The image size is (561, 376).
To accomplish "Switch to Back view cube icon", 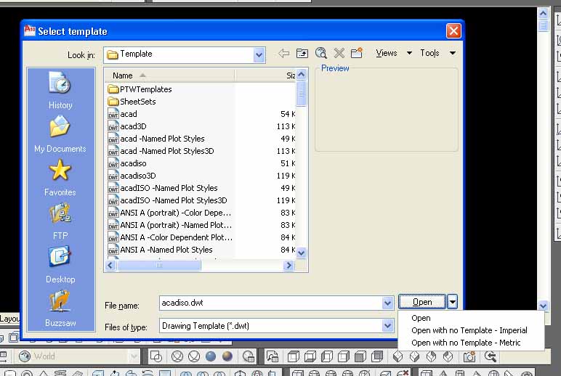I will click(377, 356).
